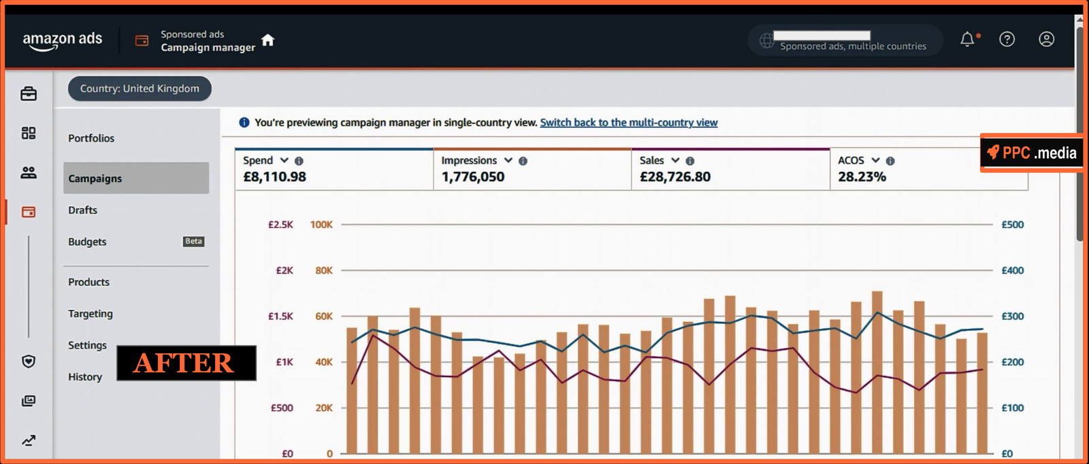
Task: Expand the Sales metric dropdown
Action: pos(675,160)
